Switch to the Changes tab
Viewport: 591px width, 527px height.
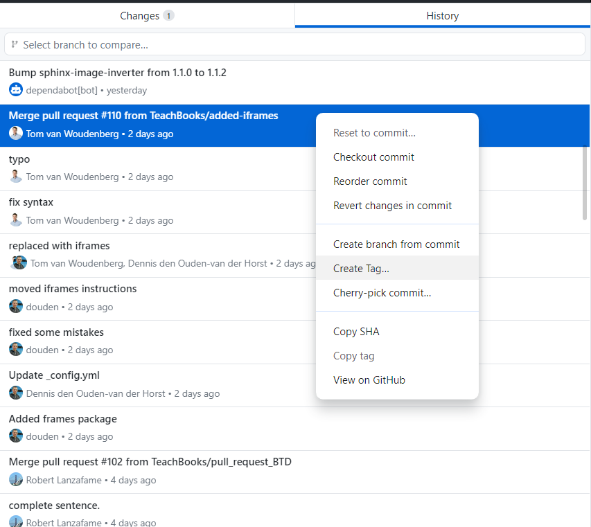tap(147, 15)
